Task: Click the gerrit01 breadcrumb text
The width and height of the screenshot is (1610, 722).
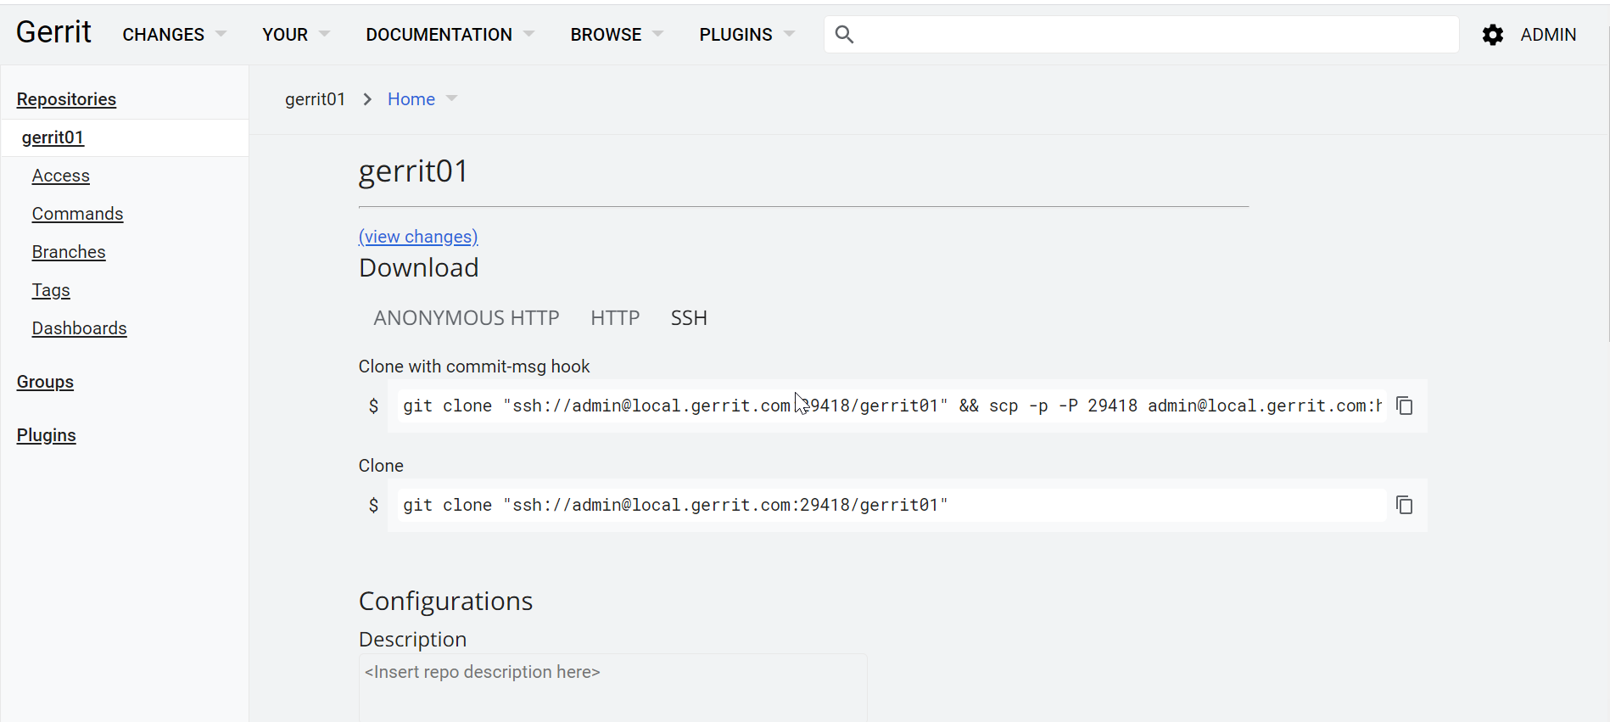Action: pyautogui.click(x=315, y=99)
